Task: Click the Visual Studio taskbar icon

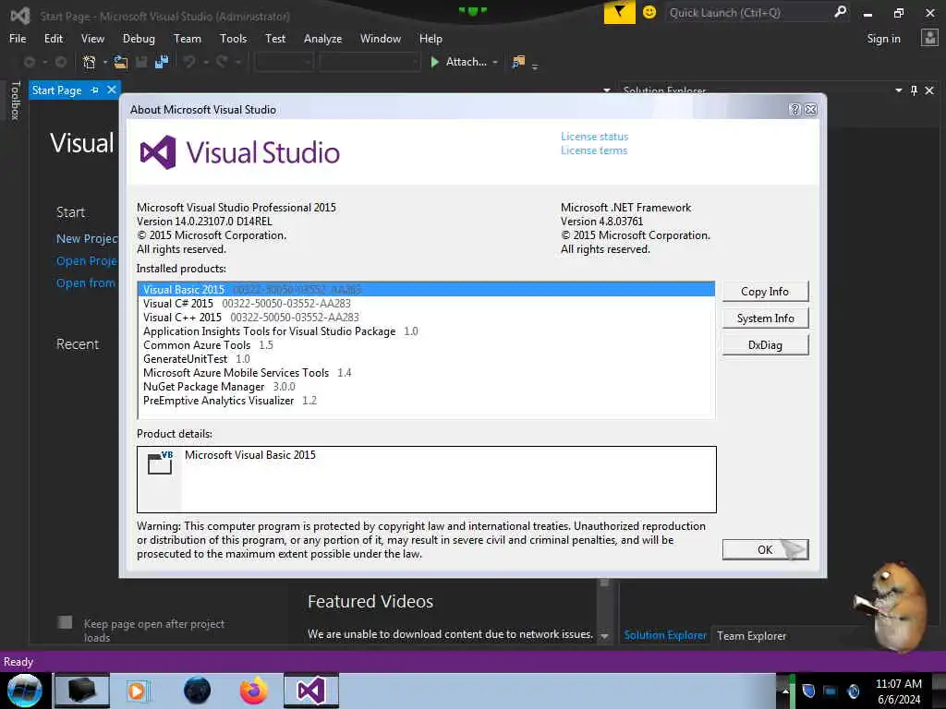Action: (x=311, y=691)
